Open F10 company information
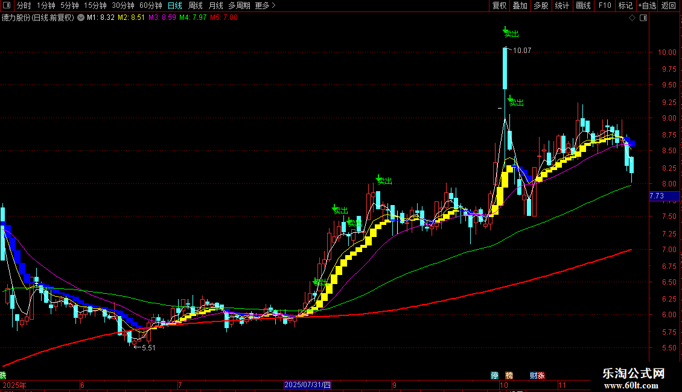Image resolution: width=682 pixels, height=392 pixels. tap(605, 5)
